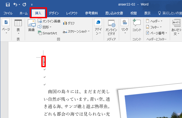Open the ページ group dropdown
This screenshot has height=118, width=182.
point(6,26)
